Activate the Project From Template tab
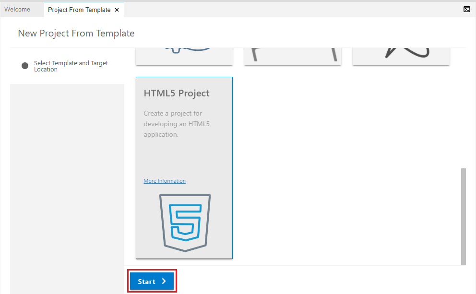The height and width of the screenshot is (294, 476). (x=79, y=10)
